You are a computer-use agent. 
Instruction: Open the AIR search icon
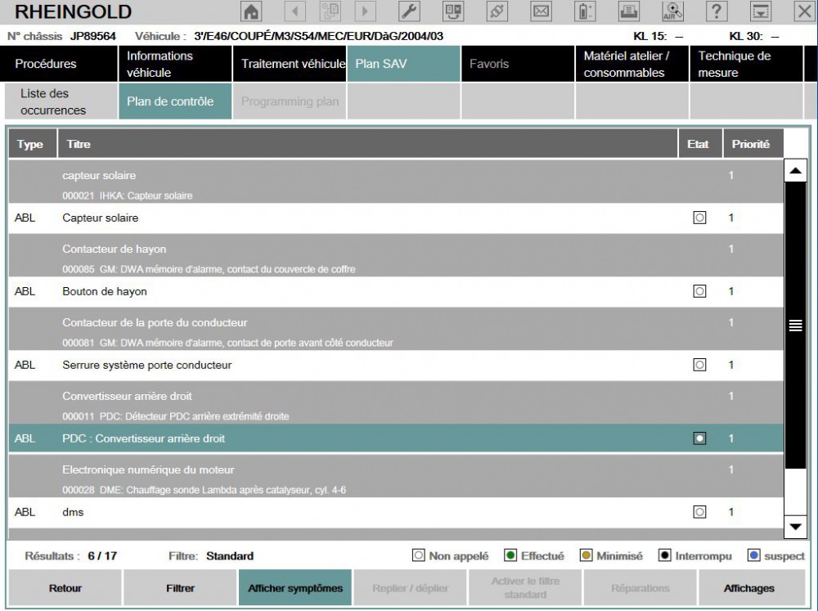[x=673, y=11]
